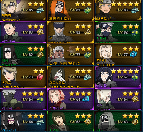Viewport: 143px width, 132px height.
Task: Click the 무 level 82 ninja portrait
Action: (60, 32)
